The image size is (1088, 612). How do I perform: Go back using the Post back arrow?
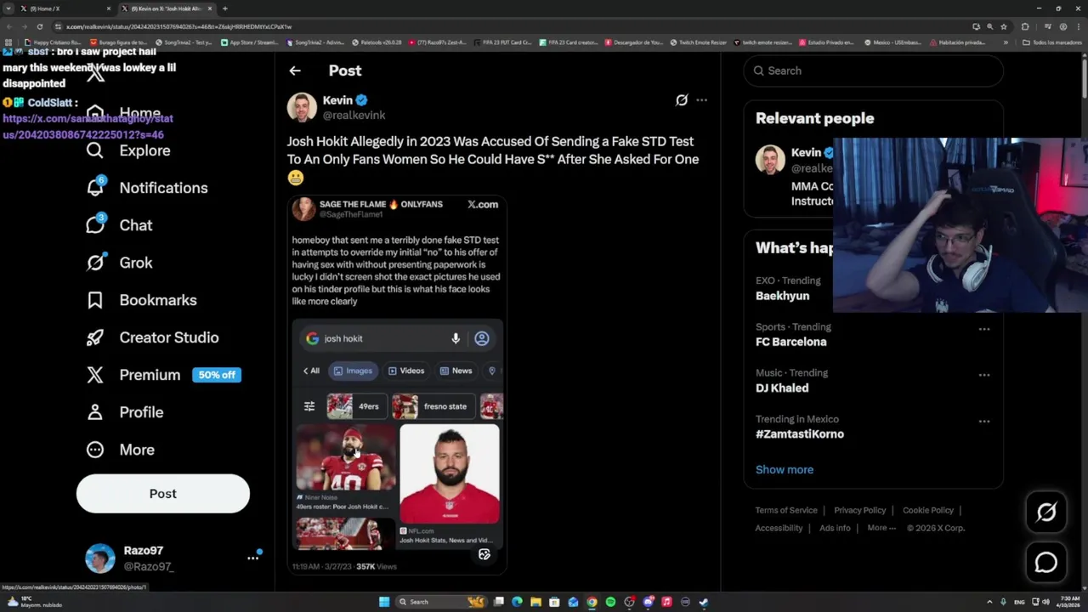click(x=294, y=71)
